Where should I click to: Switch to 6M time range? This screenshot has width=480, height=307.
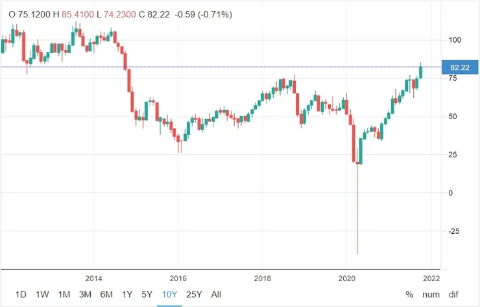click(x=106, y=294)
